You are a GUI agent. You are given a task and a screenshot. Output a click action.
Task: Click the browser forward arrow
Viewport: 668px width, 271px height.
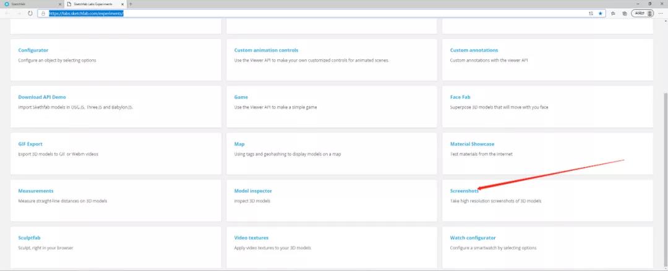pos(19,13)
